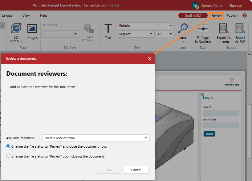Select change status to Review and close now
The width and height of the screenshot is (252, 181).
8,146
